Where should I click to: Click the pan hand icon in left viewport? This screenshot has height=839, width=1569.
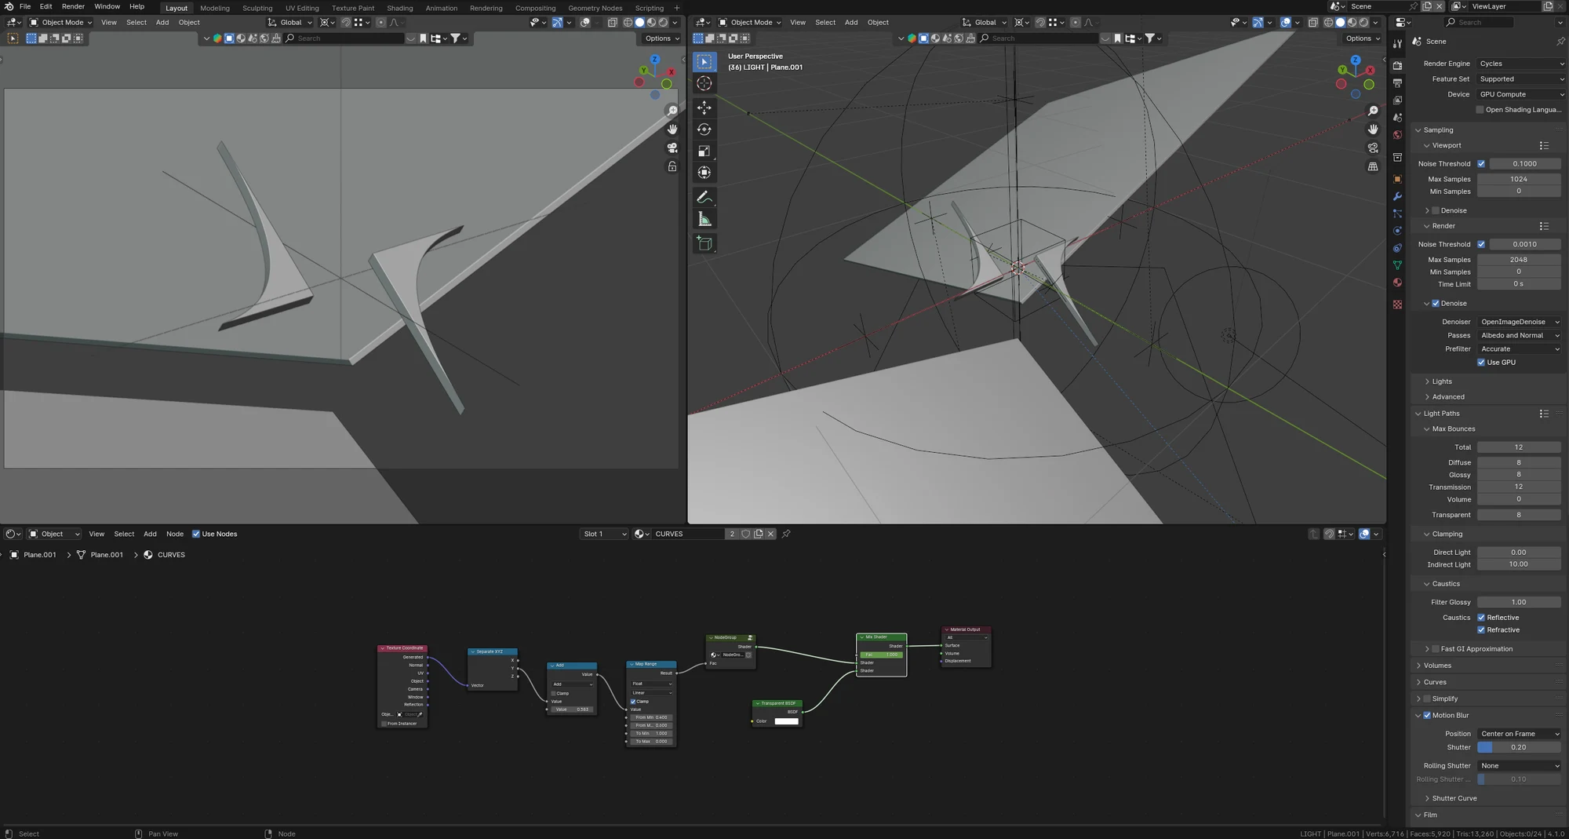click(672, 129)
